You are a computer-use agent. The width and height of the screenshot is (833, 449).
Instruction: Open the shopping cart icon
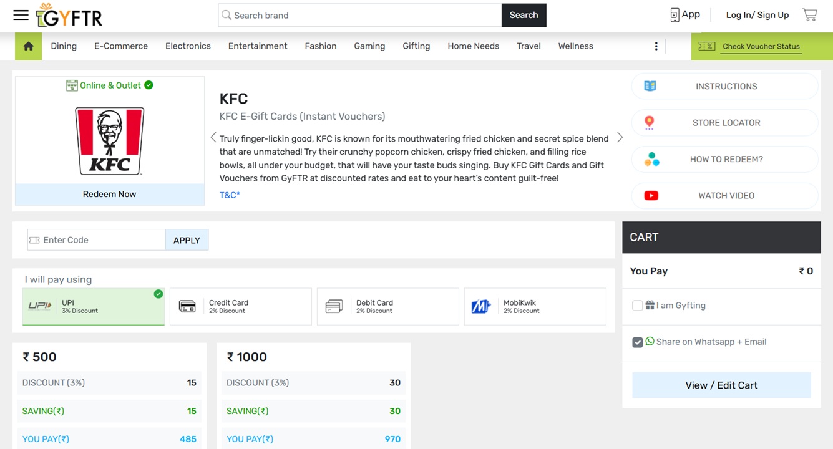[x=809, y=14]
